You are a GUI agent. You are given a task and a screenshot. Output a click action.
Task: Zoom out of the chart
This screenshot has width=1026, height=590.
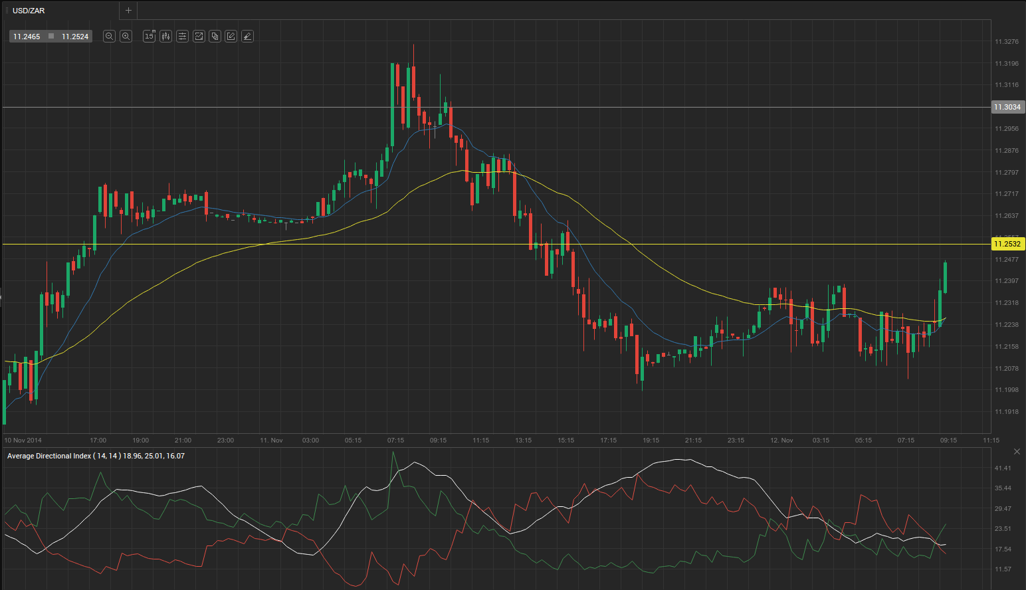pos(109,37)
